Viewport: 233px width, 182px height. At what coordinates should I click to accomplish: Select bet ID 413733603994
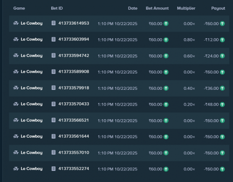pos(74,39)
